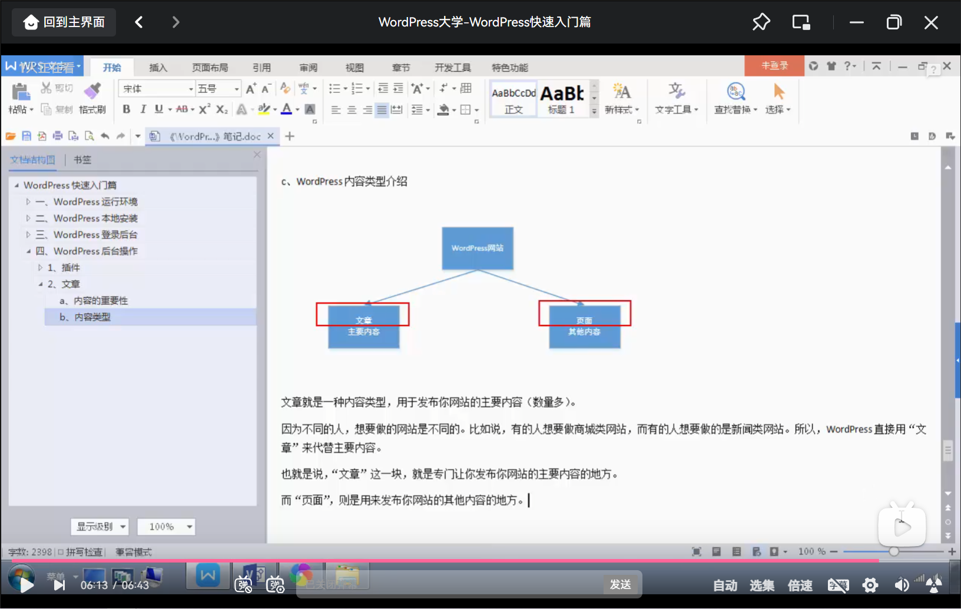Switch to the 开发工具 ribbon tab
The width and height of the screenshot is (961, 609).
(x=453, y=68)
